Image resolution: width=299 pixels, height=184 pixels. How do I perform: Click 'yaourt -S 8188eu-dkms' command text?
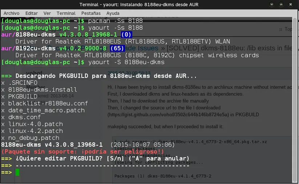click(x=126, y=62)
